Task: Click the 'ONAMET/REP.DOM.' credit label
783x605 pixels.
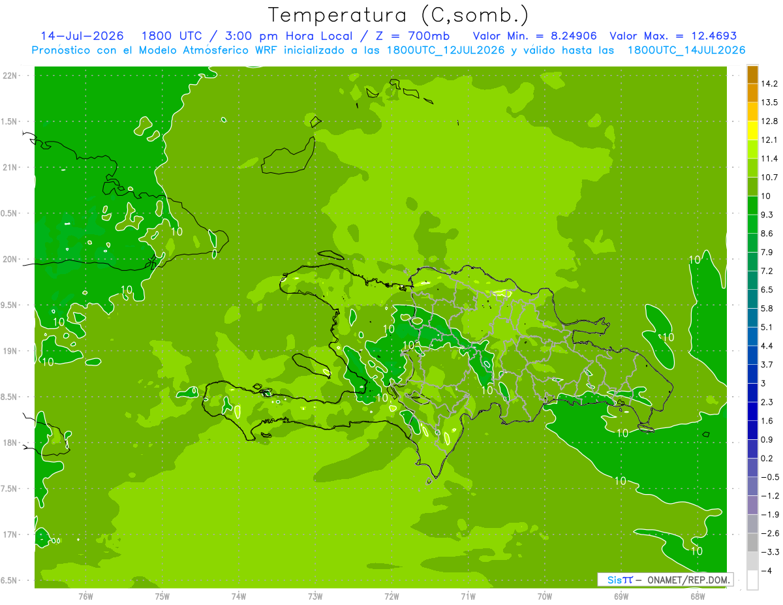Action: tap(688, 580)
